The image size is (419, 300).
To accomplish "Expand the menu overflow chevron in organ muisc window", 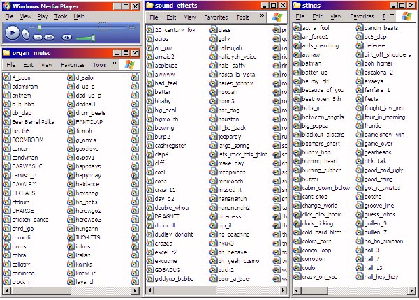I will pos(115,63).
